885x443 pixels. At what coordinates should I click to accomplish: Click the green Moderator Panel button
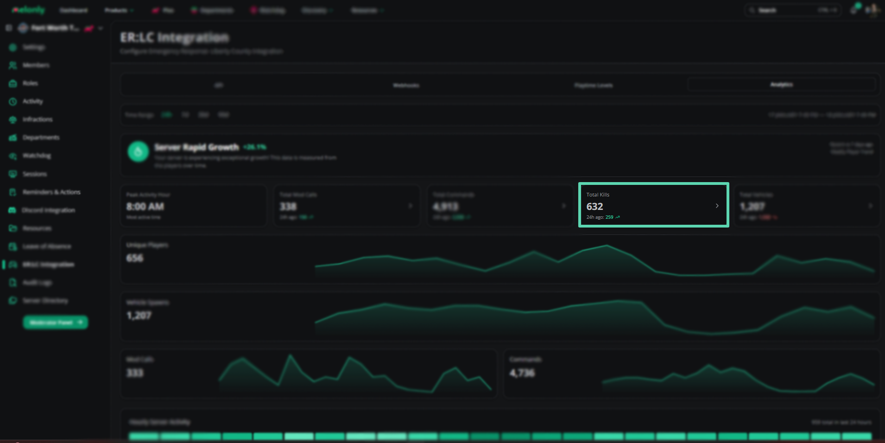click(56, 323)
